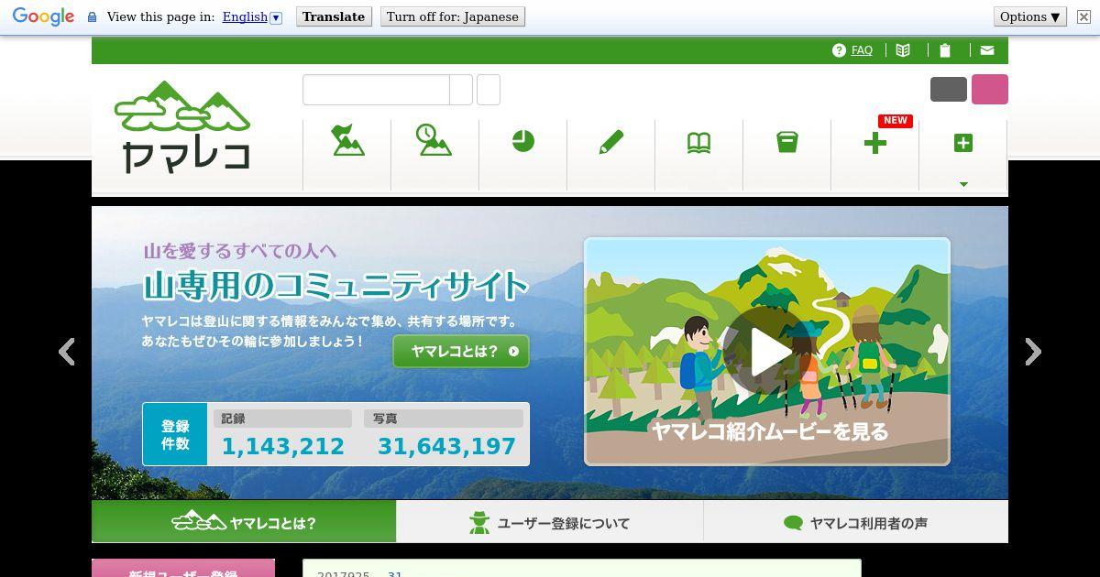Click the pink button in header
This screenshot has width=1100, height=577.
pyautogui.click(x=990, y=89)
